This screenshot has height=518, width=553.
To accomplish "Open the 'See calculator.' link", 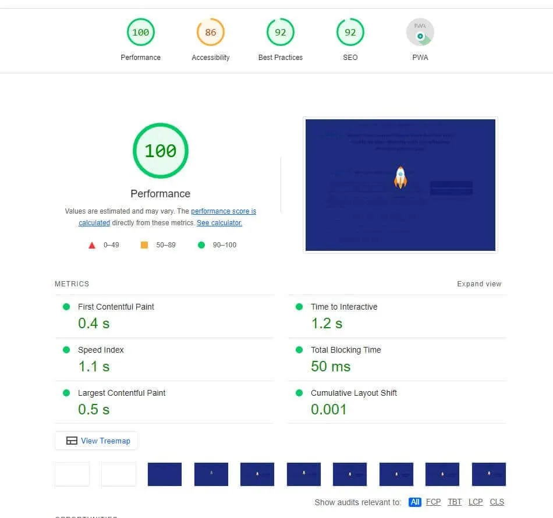I will 219,223.
